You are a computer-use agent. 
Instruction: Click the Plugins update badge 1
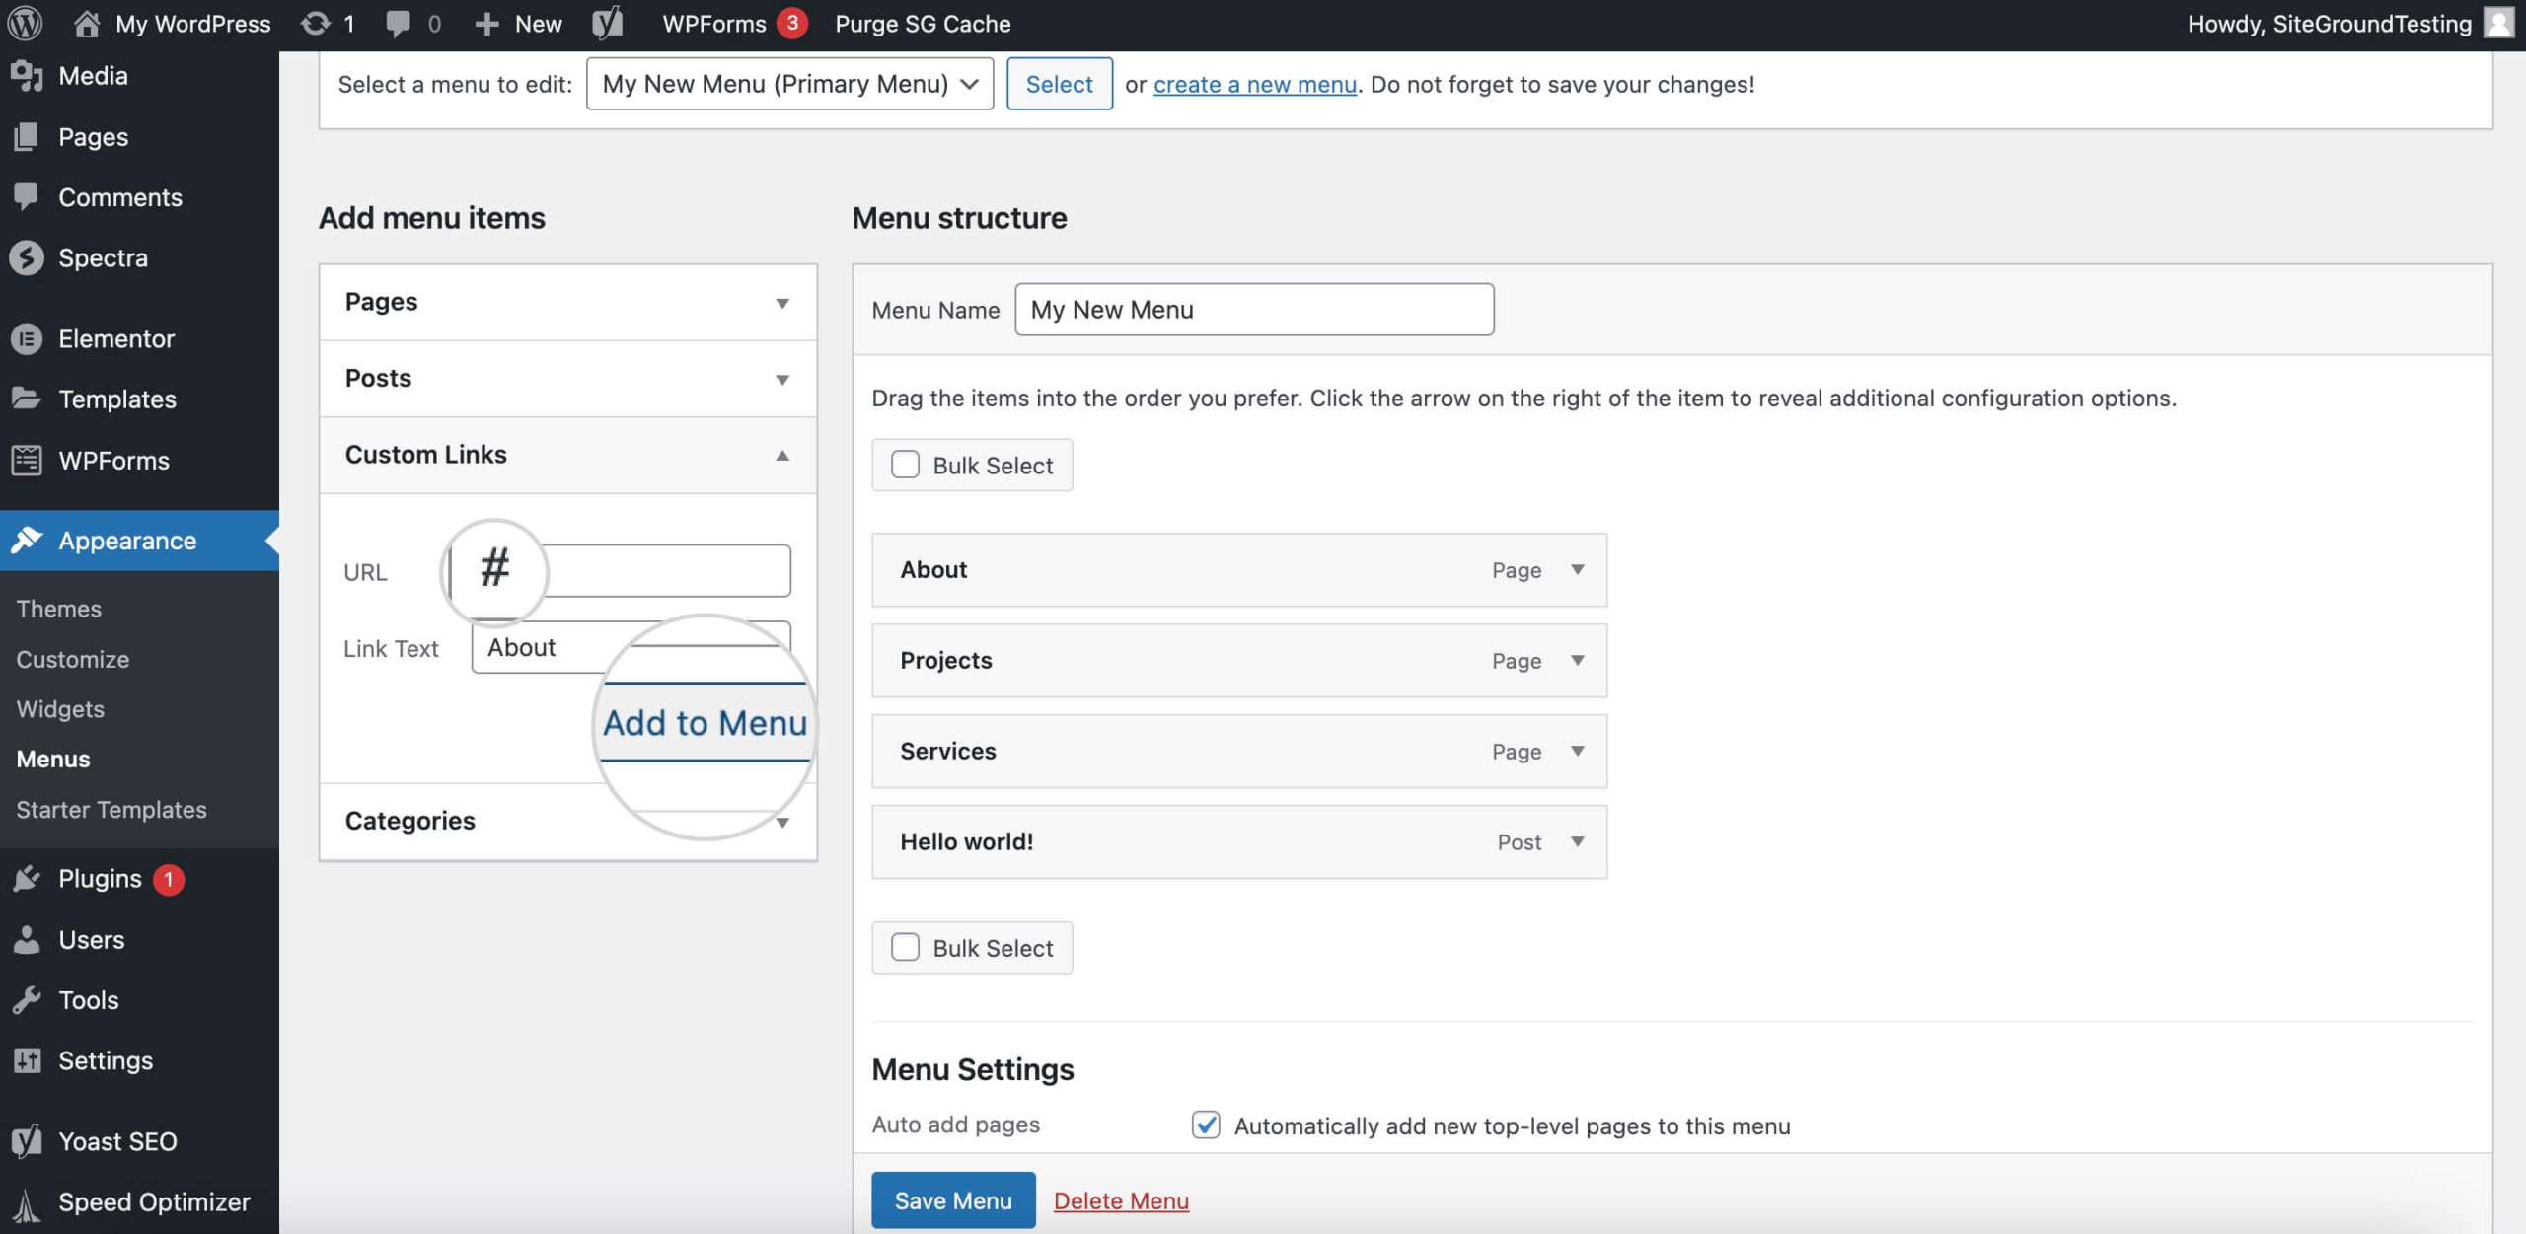coord(169,879)
